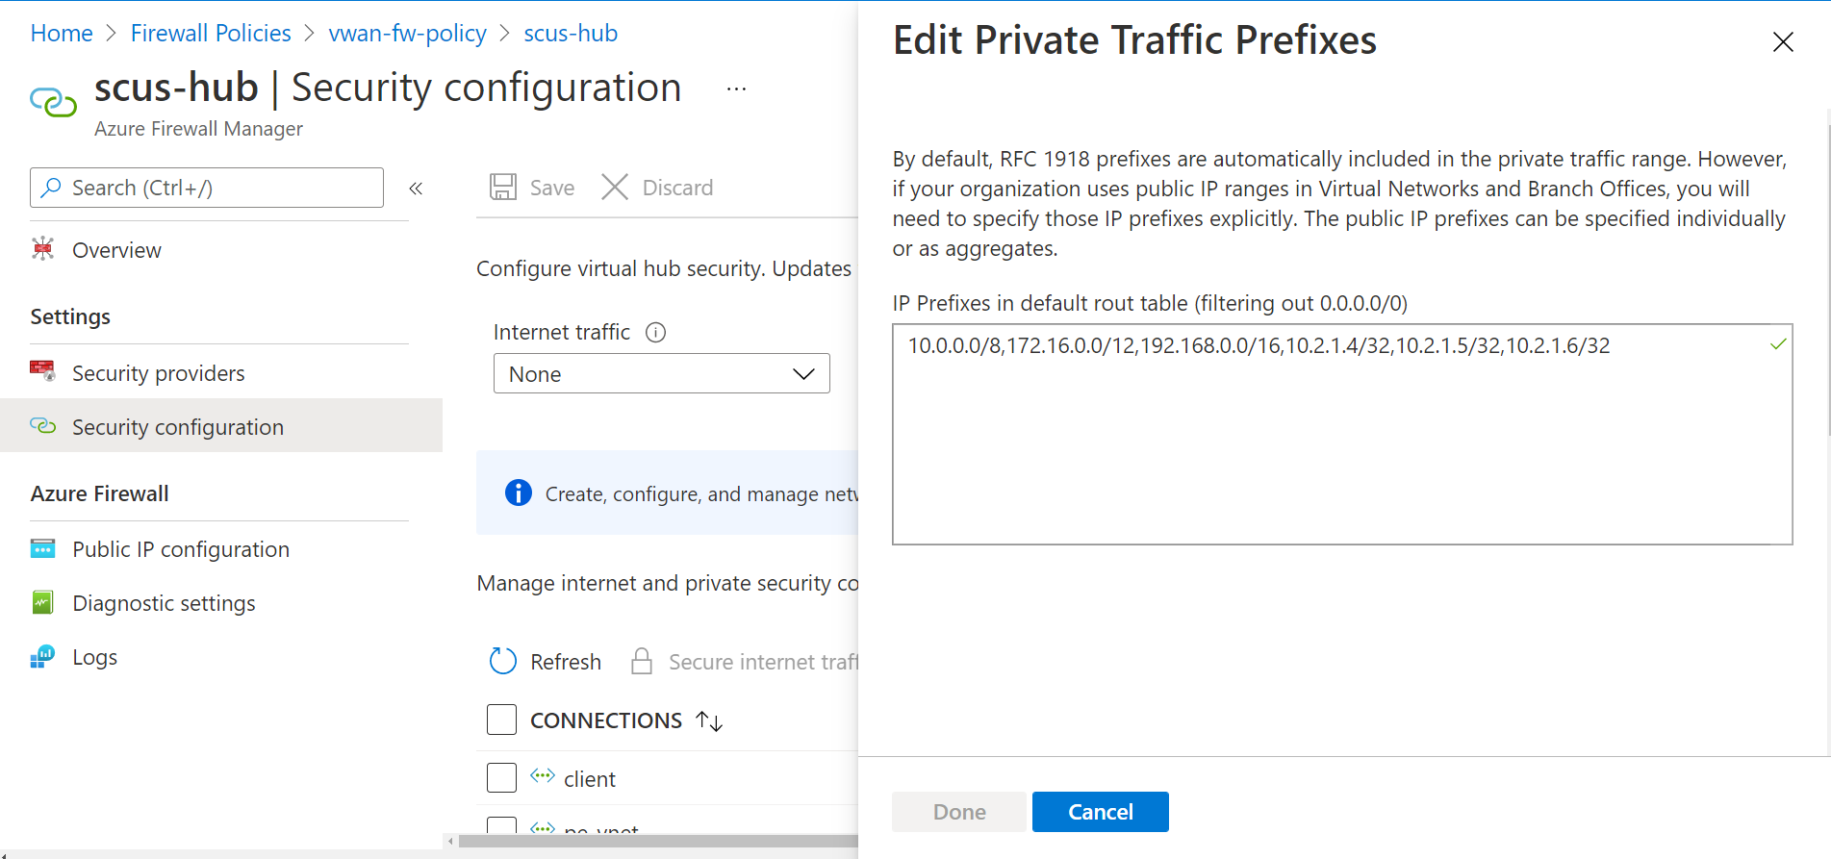Navigate to the vwan-fw-policy breadcrumb
1831x859 pixels.
coord(407,34)
